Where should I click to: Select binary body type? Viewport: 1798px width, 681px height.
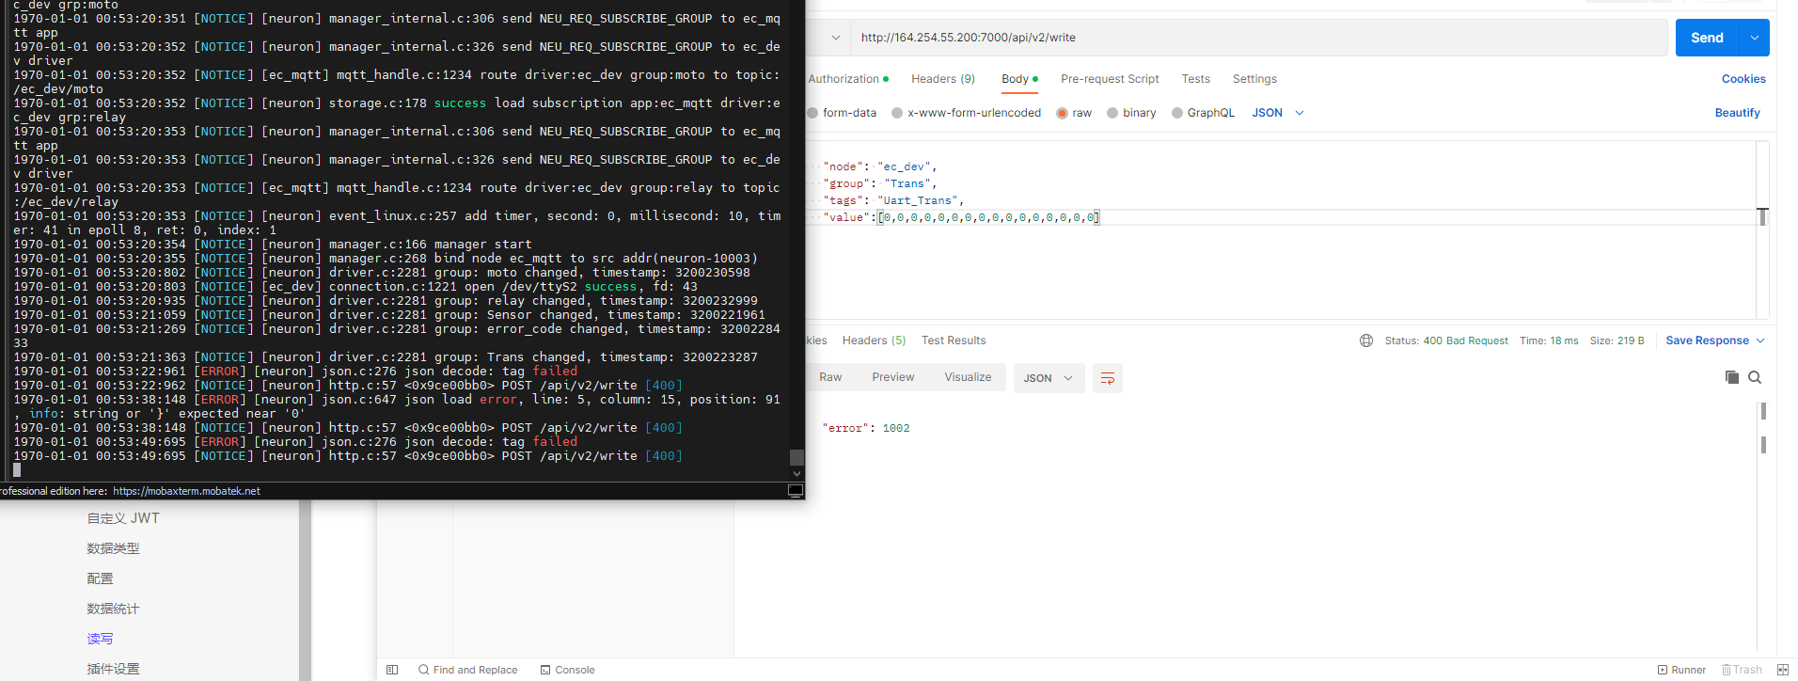1131,113
